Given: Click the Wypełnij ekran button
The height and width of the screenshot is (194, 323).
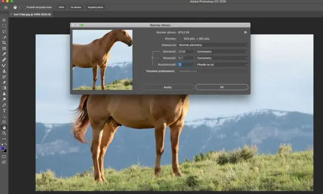Looking at the screenshot, I should point(95,7).
